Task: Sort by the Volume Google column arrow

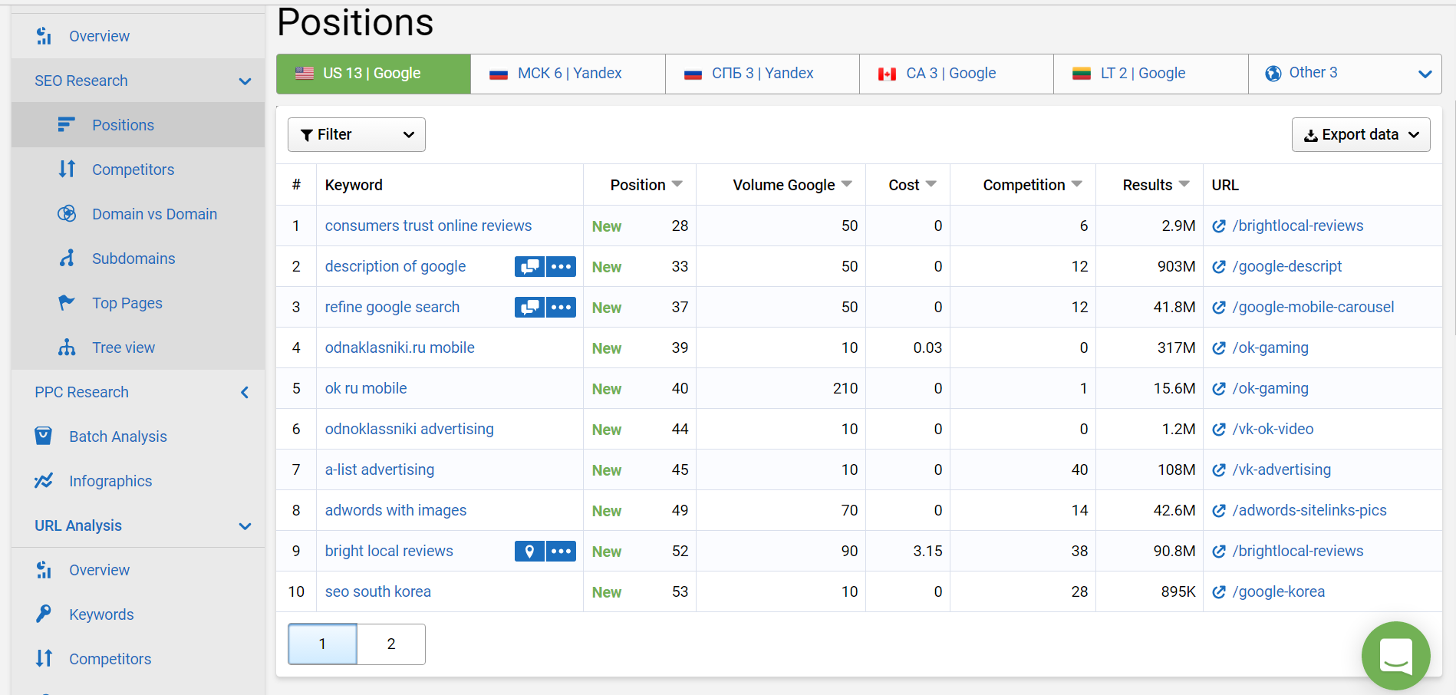Action: point(847,184)
